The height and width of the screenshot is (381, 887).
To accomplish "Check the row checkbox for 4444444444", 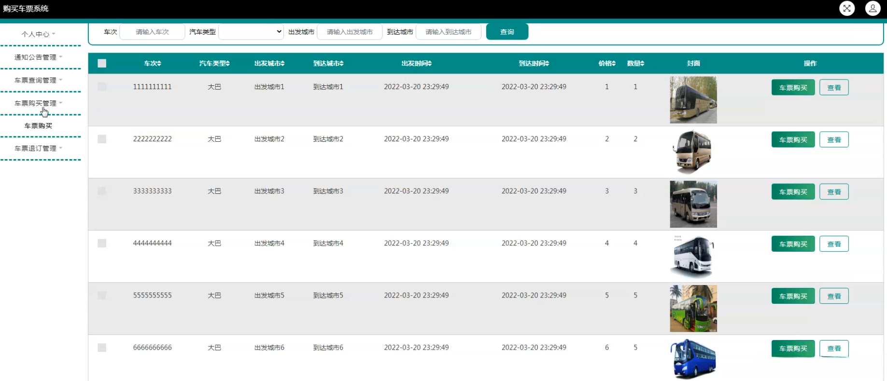I will pos(102,243).
